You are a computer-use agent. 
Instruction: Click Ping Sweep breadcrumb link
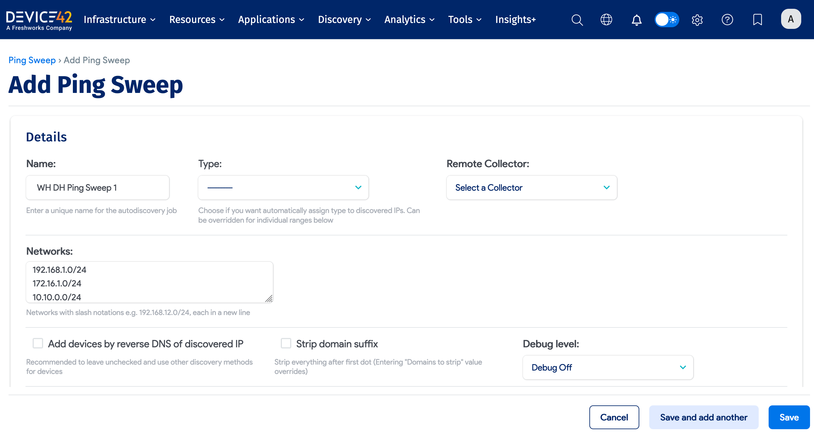click(32, 60)
